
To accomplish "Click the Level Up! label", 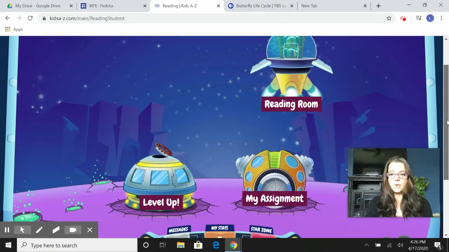I will [161, 202].
